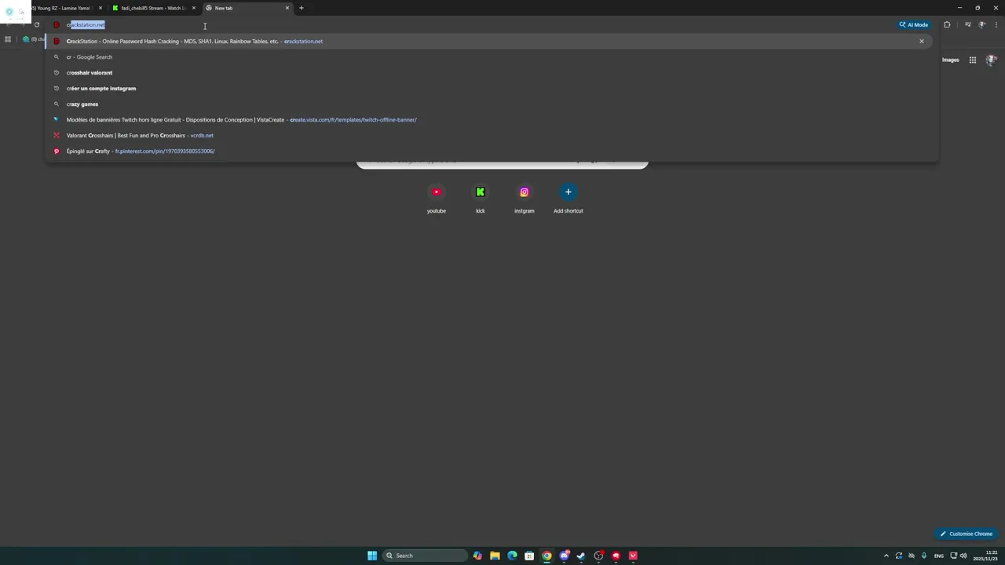Open the Pinterest 'Épinglé sur Crafty' suggestion

point(488,151)
